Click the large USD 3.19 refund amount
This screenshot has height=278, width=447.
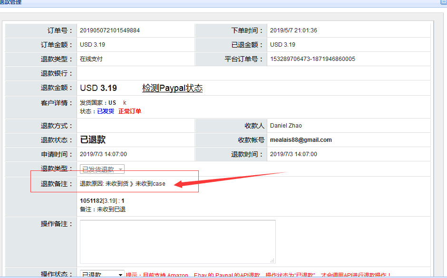coord(98,88)
